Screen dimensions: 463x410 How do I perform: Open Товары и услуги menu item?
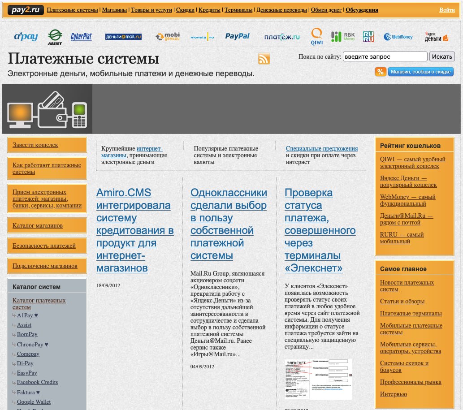pyautogui.click(x=151, y=10)
